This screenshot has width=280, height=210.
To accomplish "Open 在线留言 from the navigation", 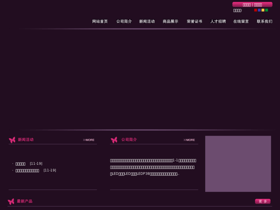I will 241,22.
